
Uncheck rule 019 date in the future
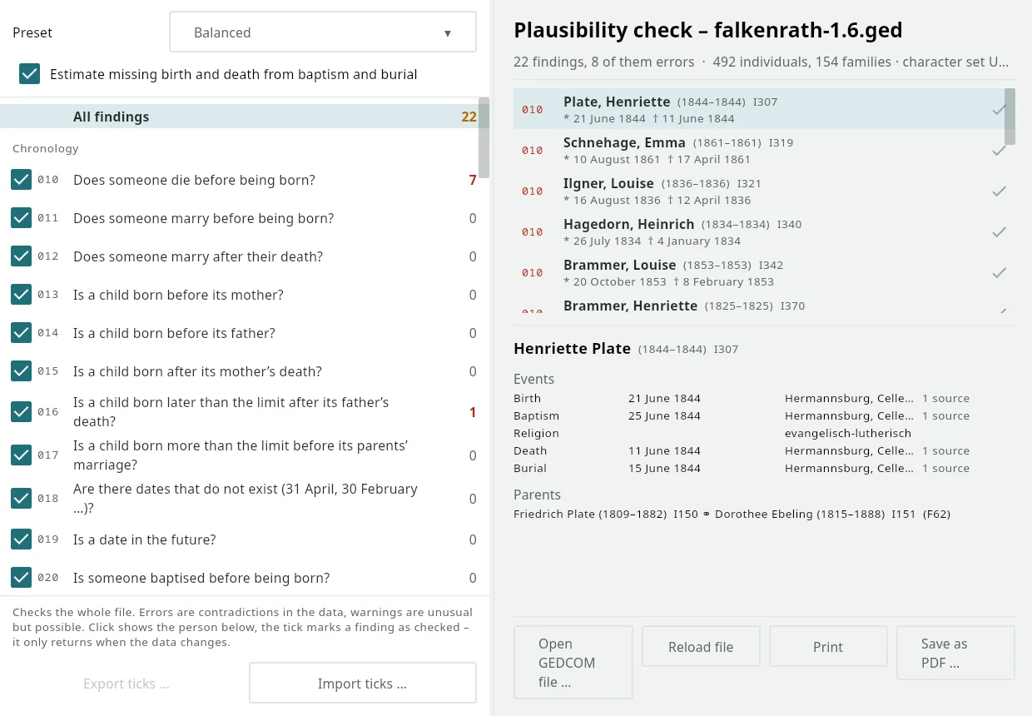click(x=22, y=539)
